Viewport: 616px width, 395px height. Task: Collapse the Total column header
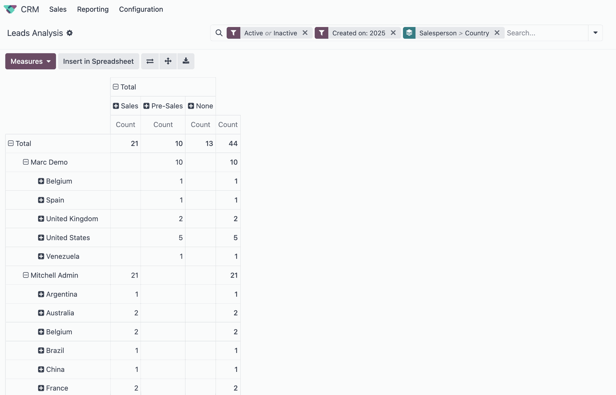click(x=116, y=87)
